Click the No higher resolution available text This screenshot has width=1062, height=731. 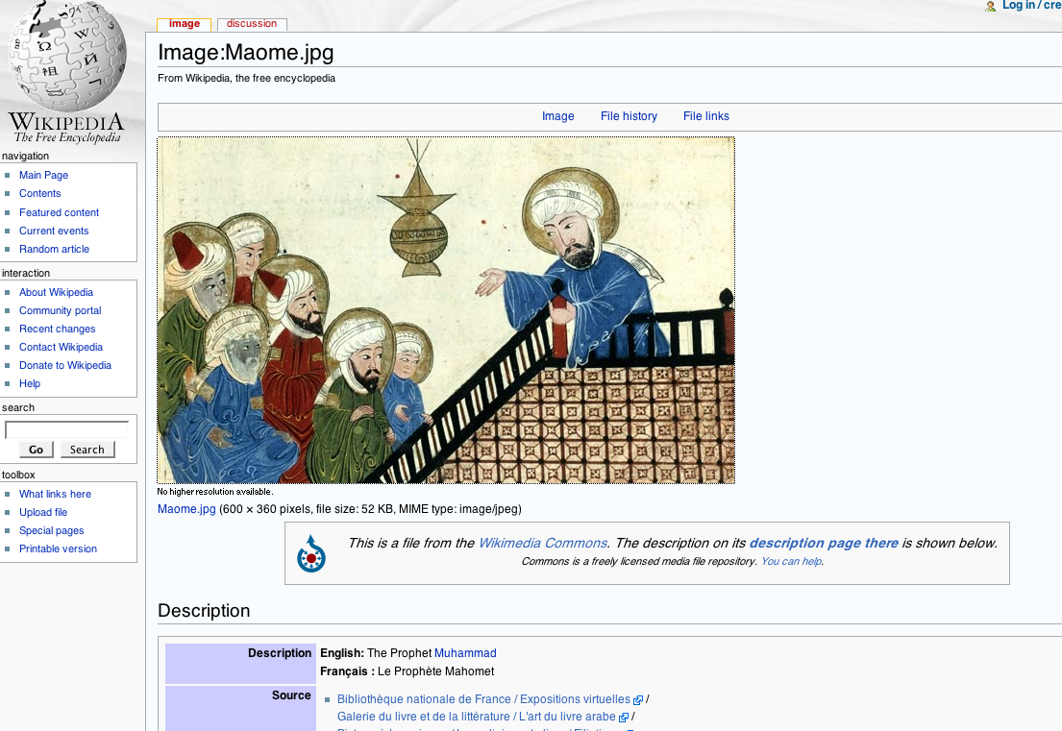click(x=214, y=492)
